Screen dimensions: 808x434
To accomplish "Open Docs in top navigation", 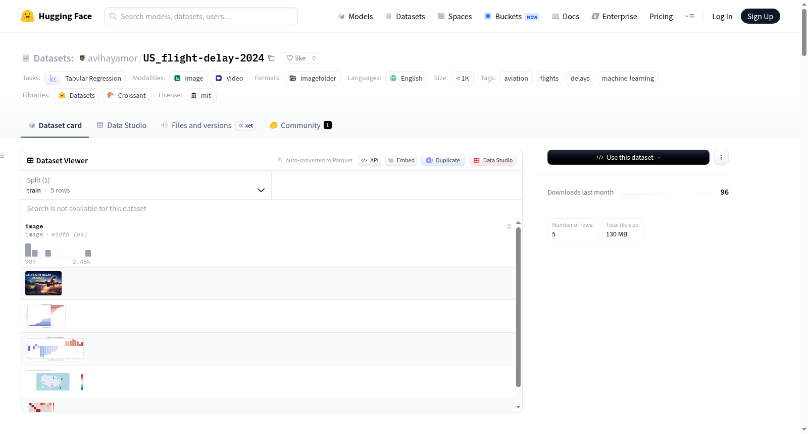I will click(x=565, y=16).
